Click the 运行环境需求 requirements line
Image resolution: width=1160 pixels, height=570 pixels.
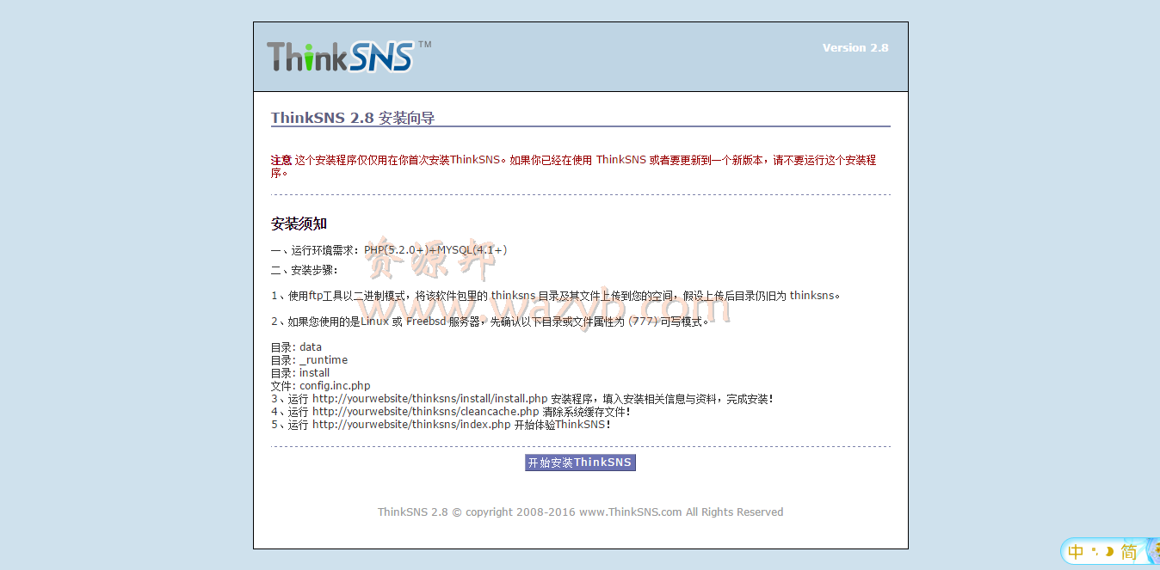point(389,250)
